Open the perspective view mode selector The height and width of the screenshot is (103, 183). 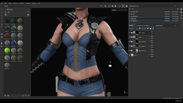(x=109, y=6)
